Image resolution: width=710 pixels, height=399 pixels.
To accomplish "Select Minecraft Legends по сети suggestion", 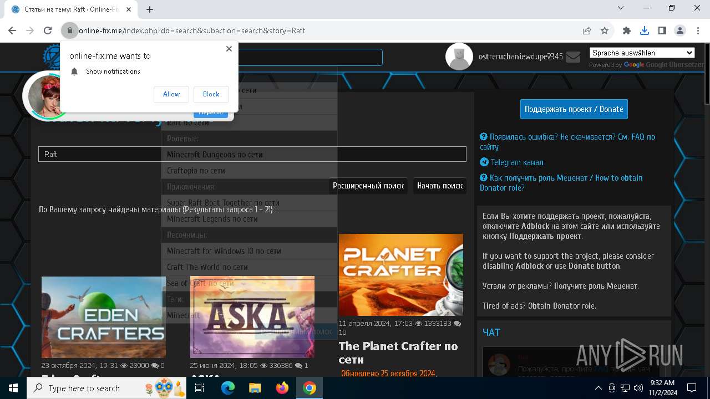I will point(249,219).
